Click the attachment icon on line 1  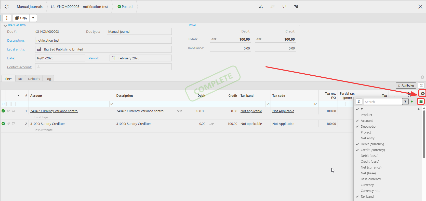pyautogui.click(x=8, y=111)
